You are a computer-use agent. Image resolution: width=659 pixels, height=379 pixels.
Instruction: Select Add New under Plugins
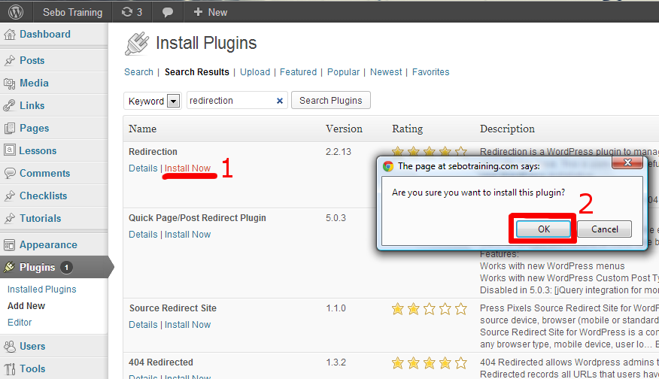(x=26, y=306)
